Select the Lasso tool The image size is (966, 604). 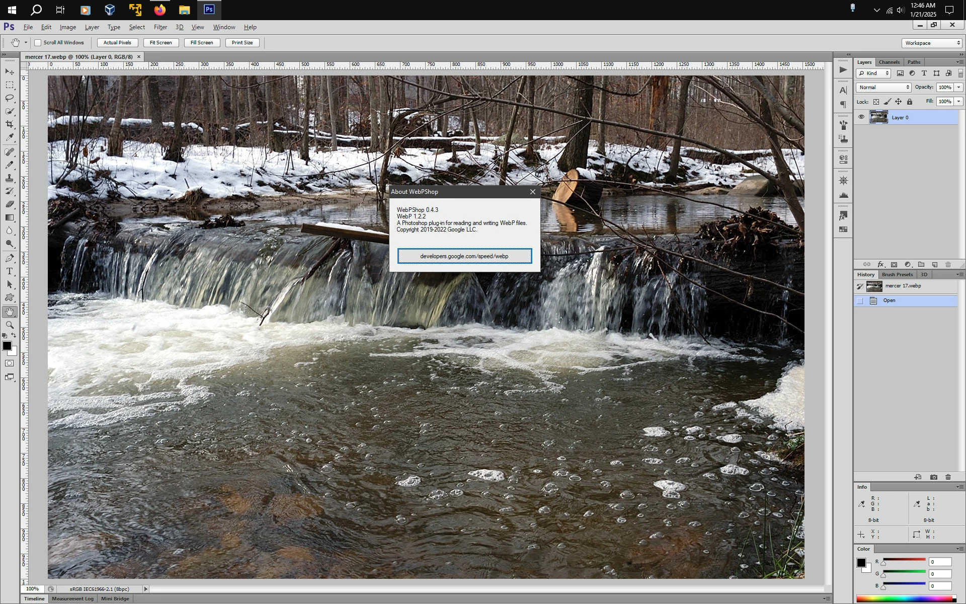point(10,98)
